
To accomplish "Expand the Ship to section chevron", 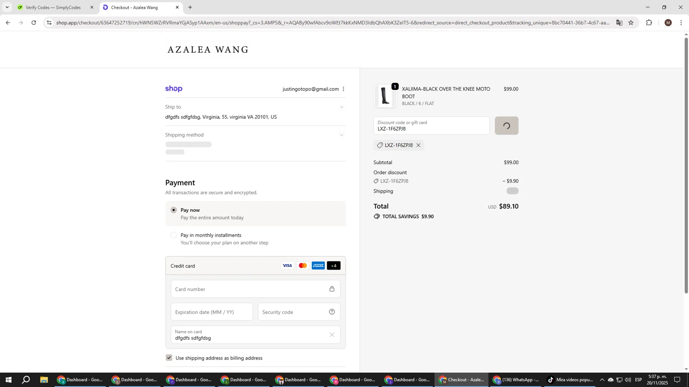I will click(341, 107).
